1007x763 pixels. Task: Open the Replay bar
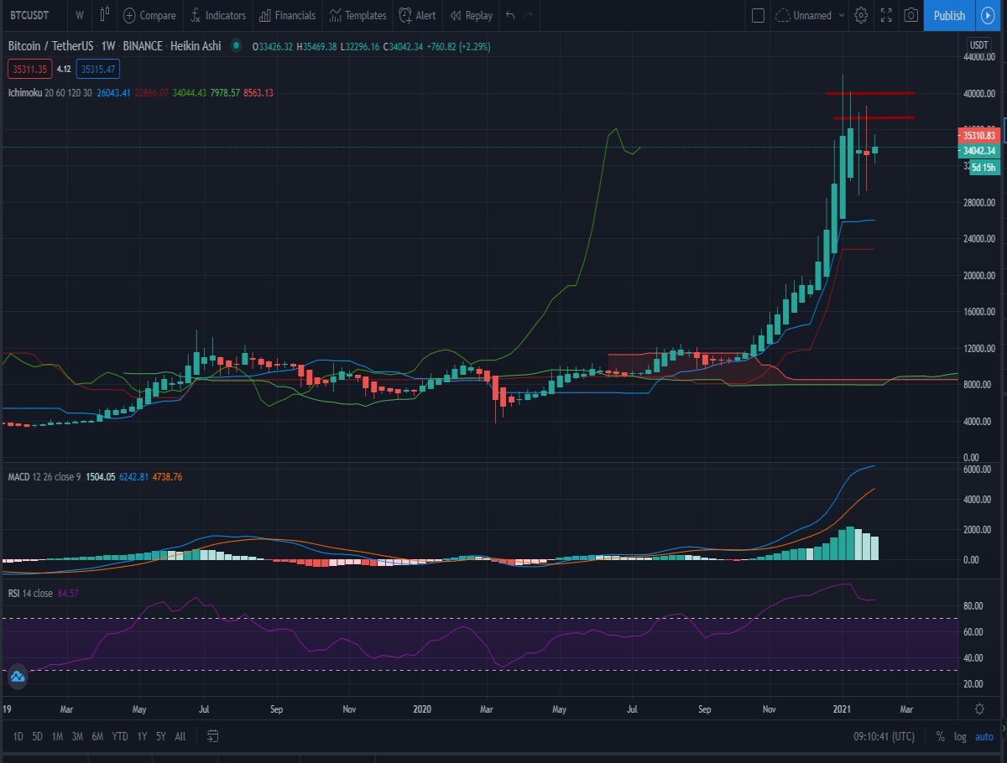(x=472, y=15)
